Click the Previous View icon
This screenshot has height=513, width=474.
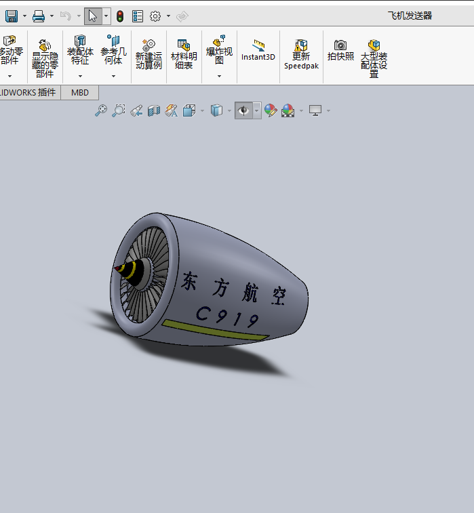click(136, 110)
